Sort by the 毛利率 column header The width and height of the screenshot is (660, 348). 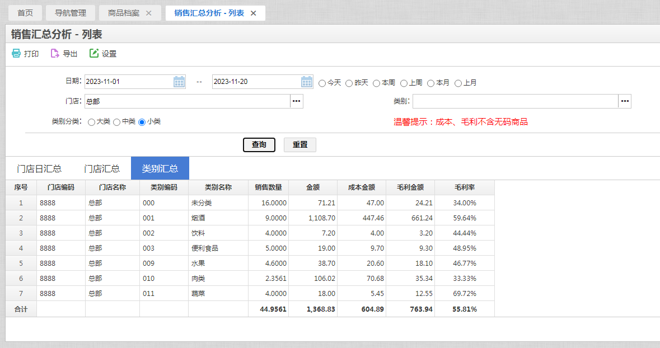pyautogui.click(x=465, y=187)
